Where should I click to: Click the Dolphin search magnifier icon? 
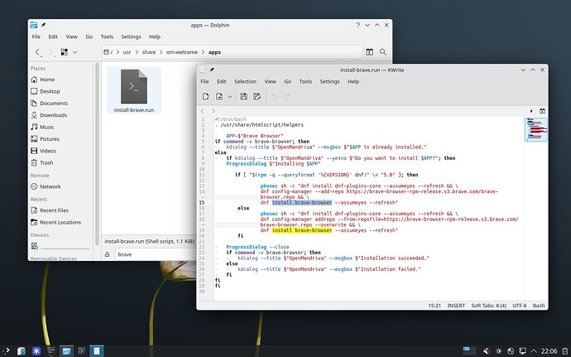click(x=382, y=52)
